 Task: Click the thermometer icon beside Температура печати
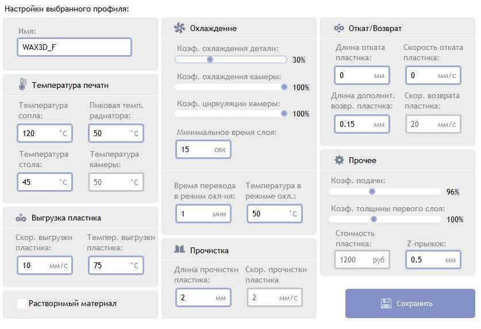tap(22, 85)
